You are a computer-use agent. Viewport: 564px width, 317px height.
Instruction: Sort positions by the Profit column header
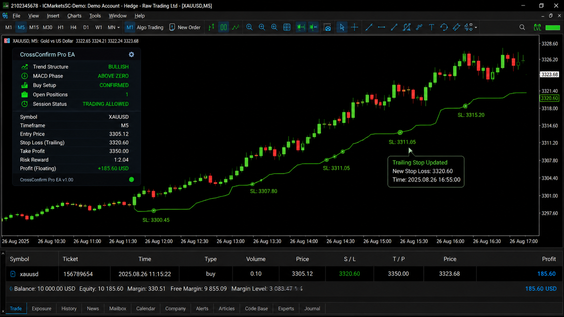(x=549, y=259)
